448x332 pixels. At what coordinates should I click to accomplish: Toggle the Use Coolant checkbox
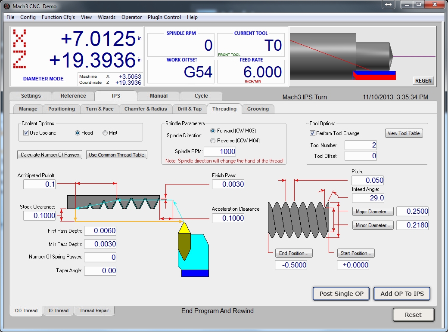point(26,132)
